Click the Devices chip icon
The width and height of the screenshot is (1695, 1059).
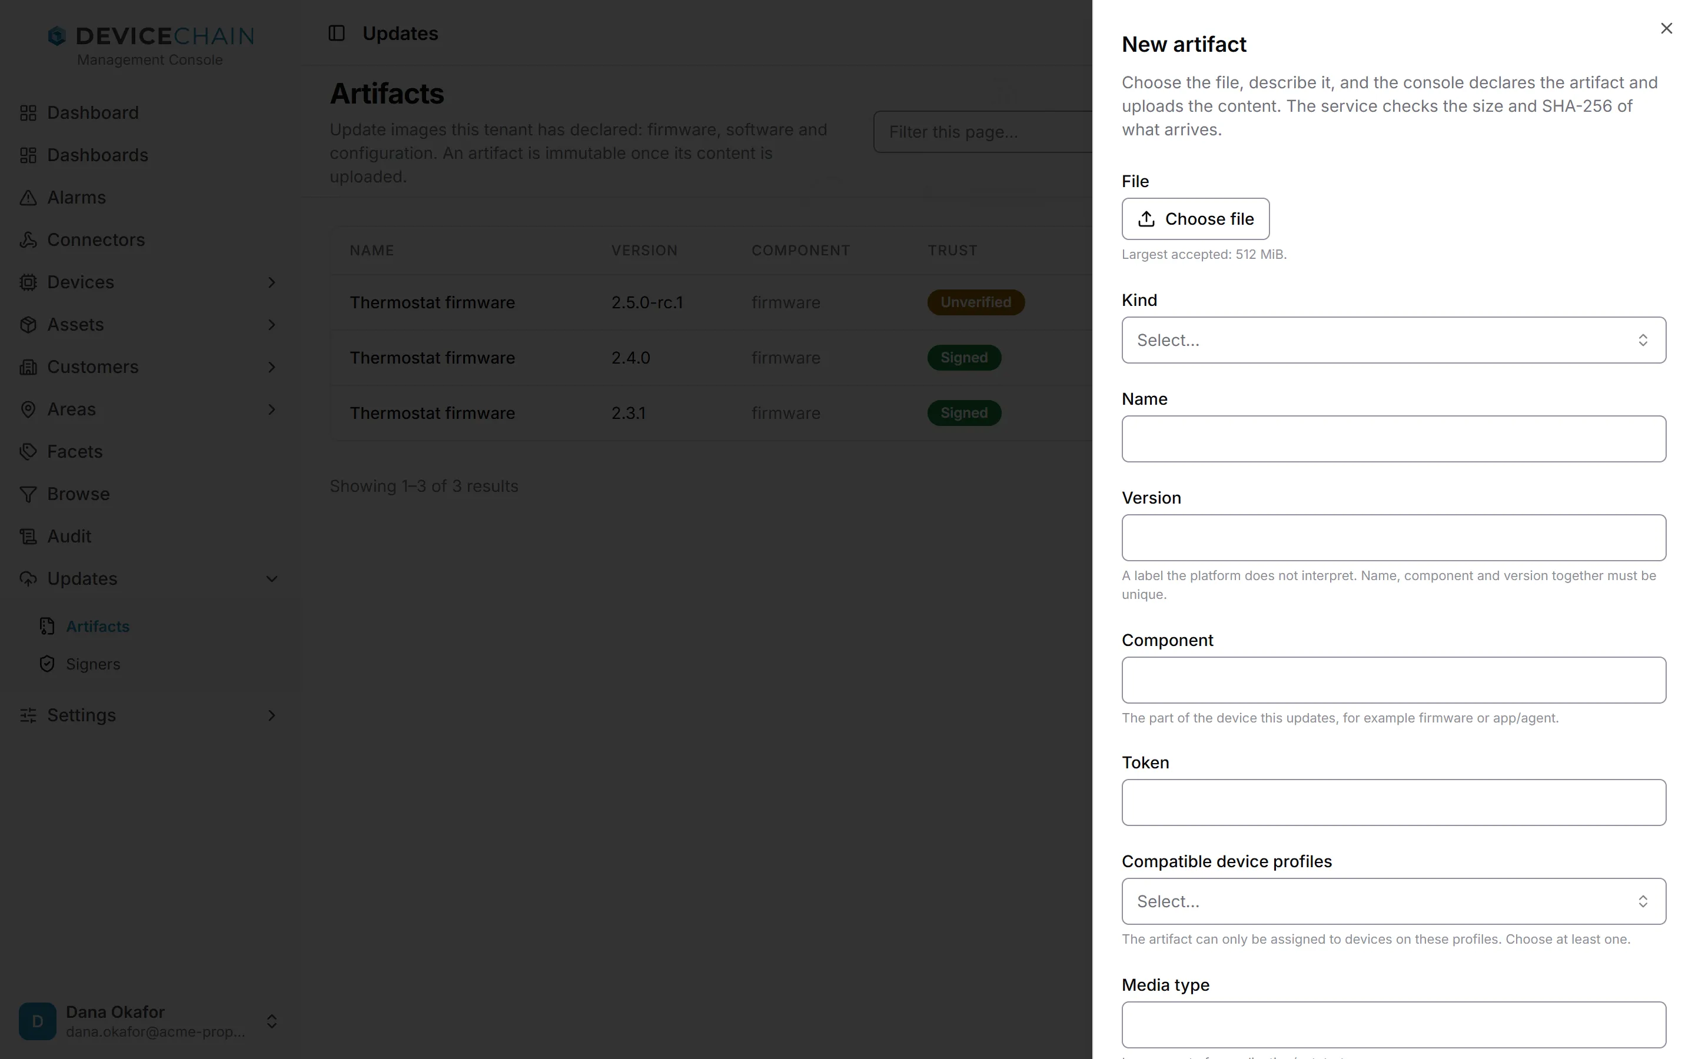tap(28, 282)
